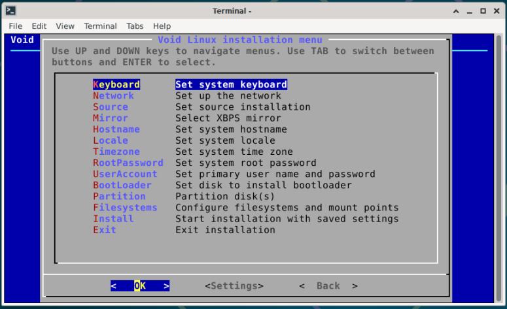The height and width of the screenshot is (309, 507).
Task: Close the Terminal window
Action: (497, 11)
